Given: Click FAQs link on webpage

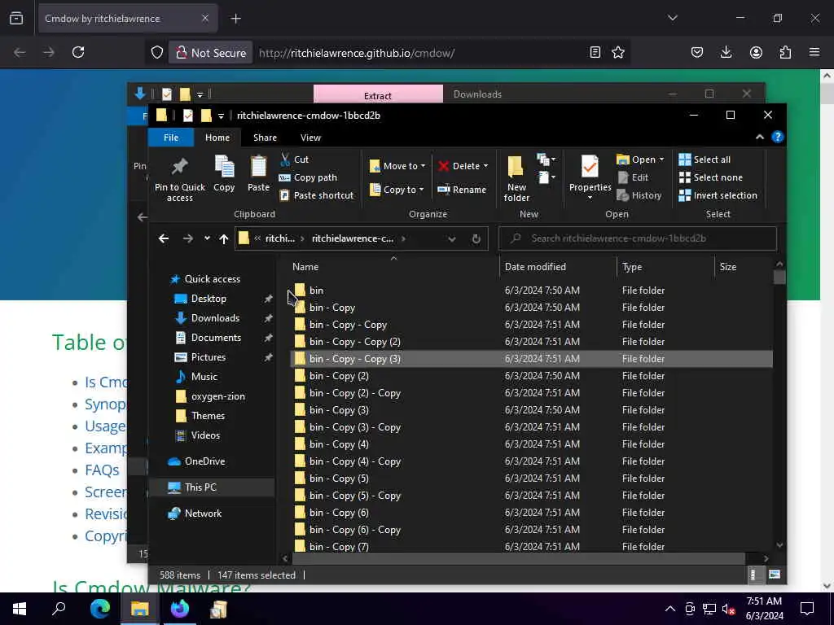Looking at the screenshot, I should coord(102,470).
